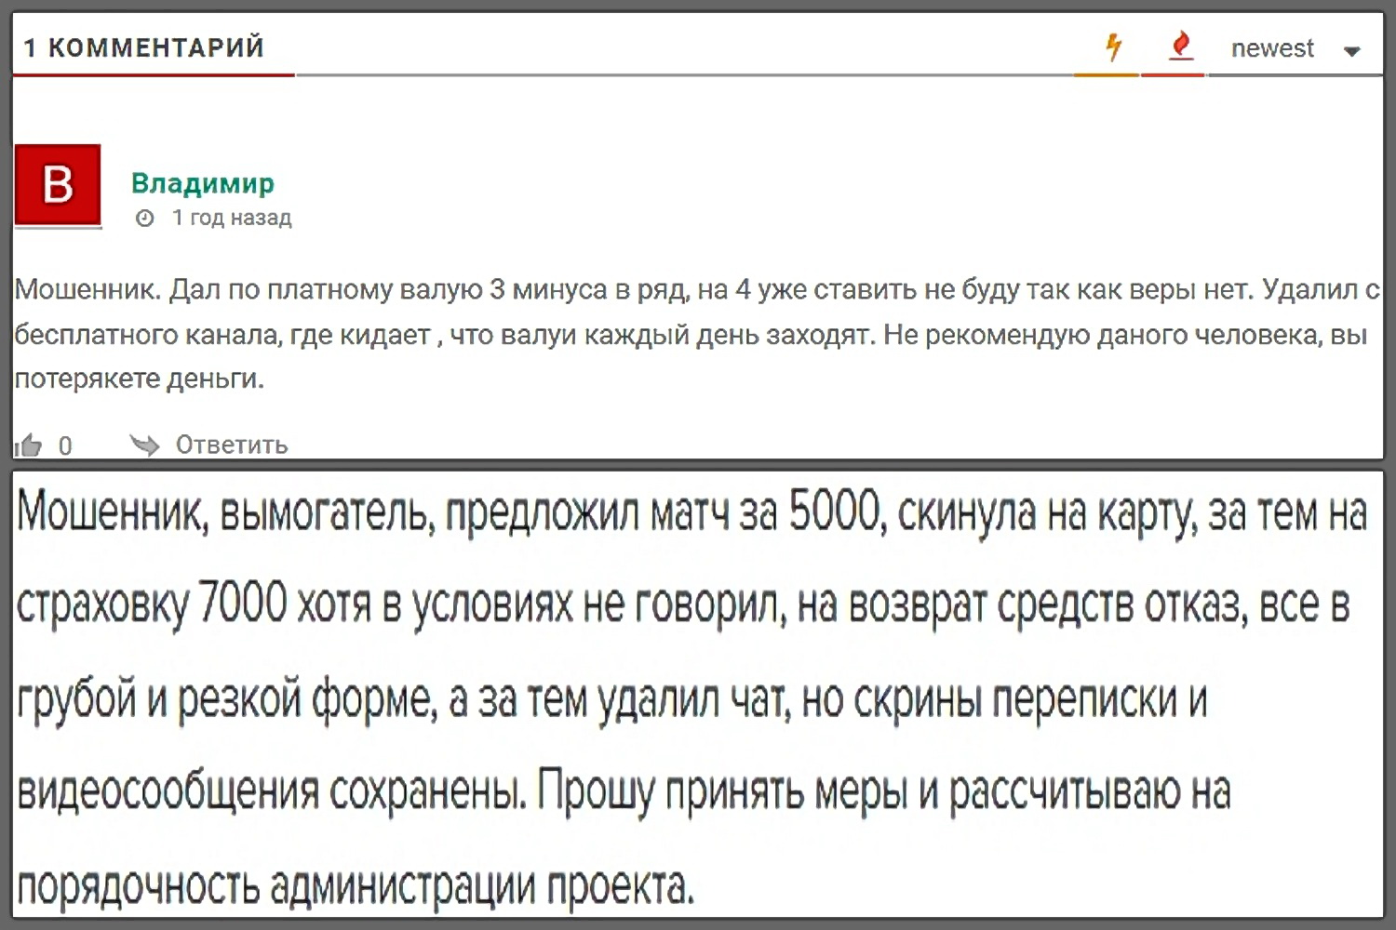Expand the arrow next to newest

point(1352,51)
